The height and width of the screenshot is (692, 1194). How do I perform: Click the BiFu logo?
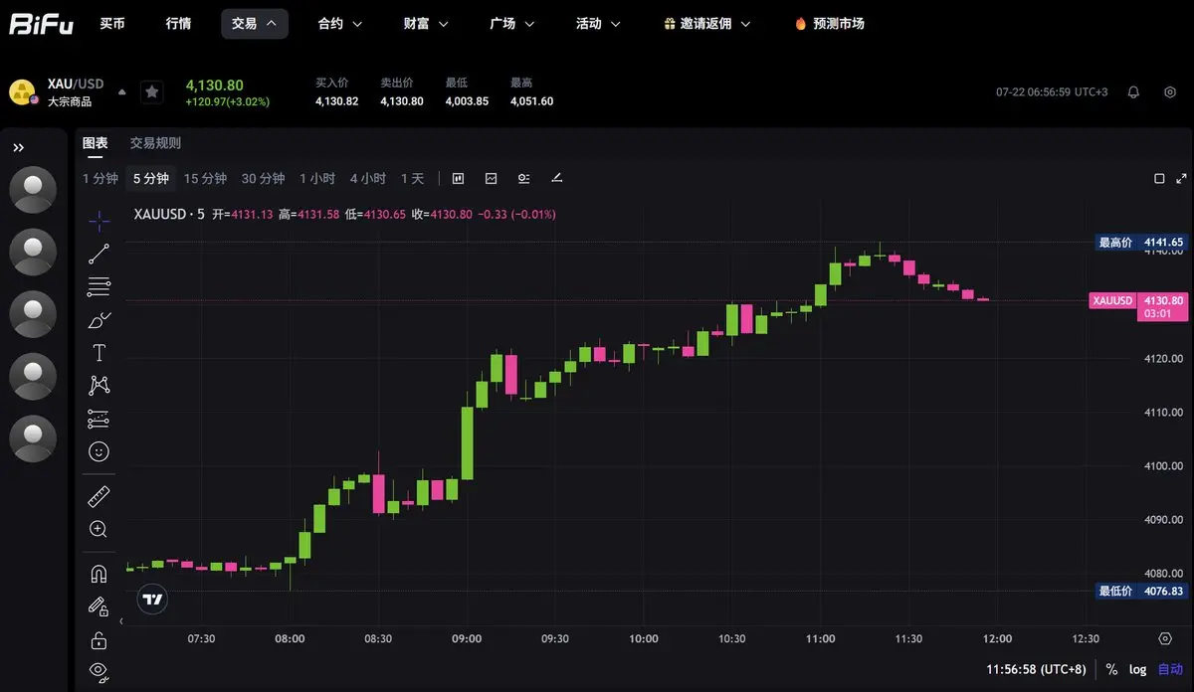click(42, 24)
